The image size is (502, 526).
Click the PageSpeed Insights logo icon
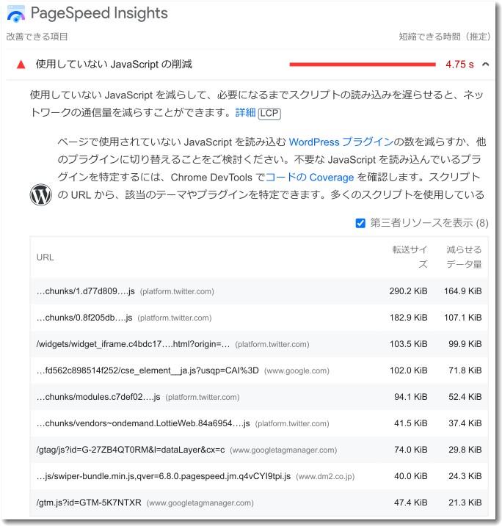(15, 15)
